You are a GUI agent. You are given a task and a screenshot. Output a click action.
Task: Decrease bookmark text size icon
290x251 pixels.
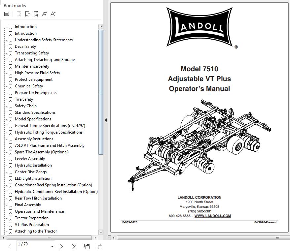(53, 14)
